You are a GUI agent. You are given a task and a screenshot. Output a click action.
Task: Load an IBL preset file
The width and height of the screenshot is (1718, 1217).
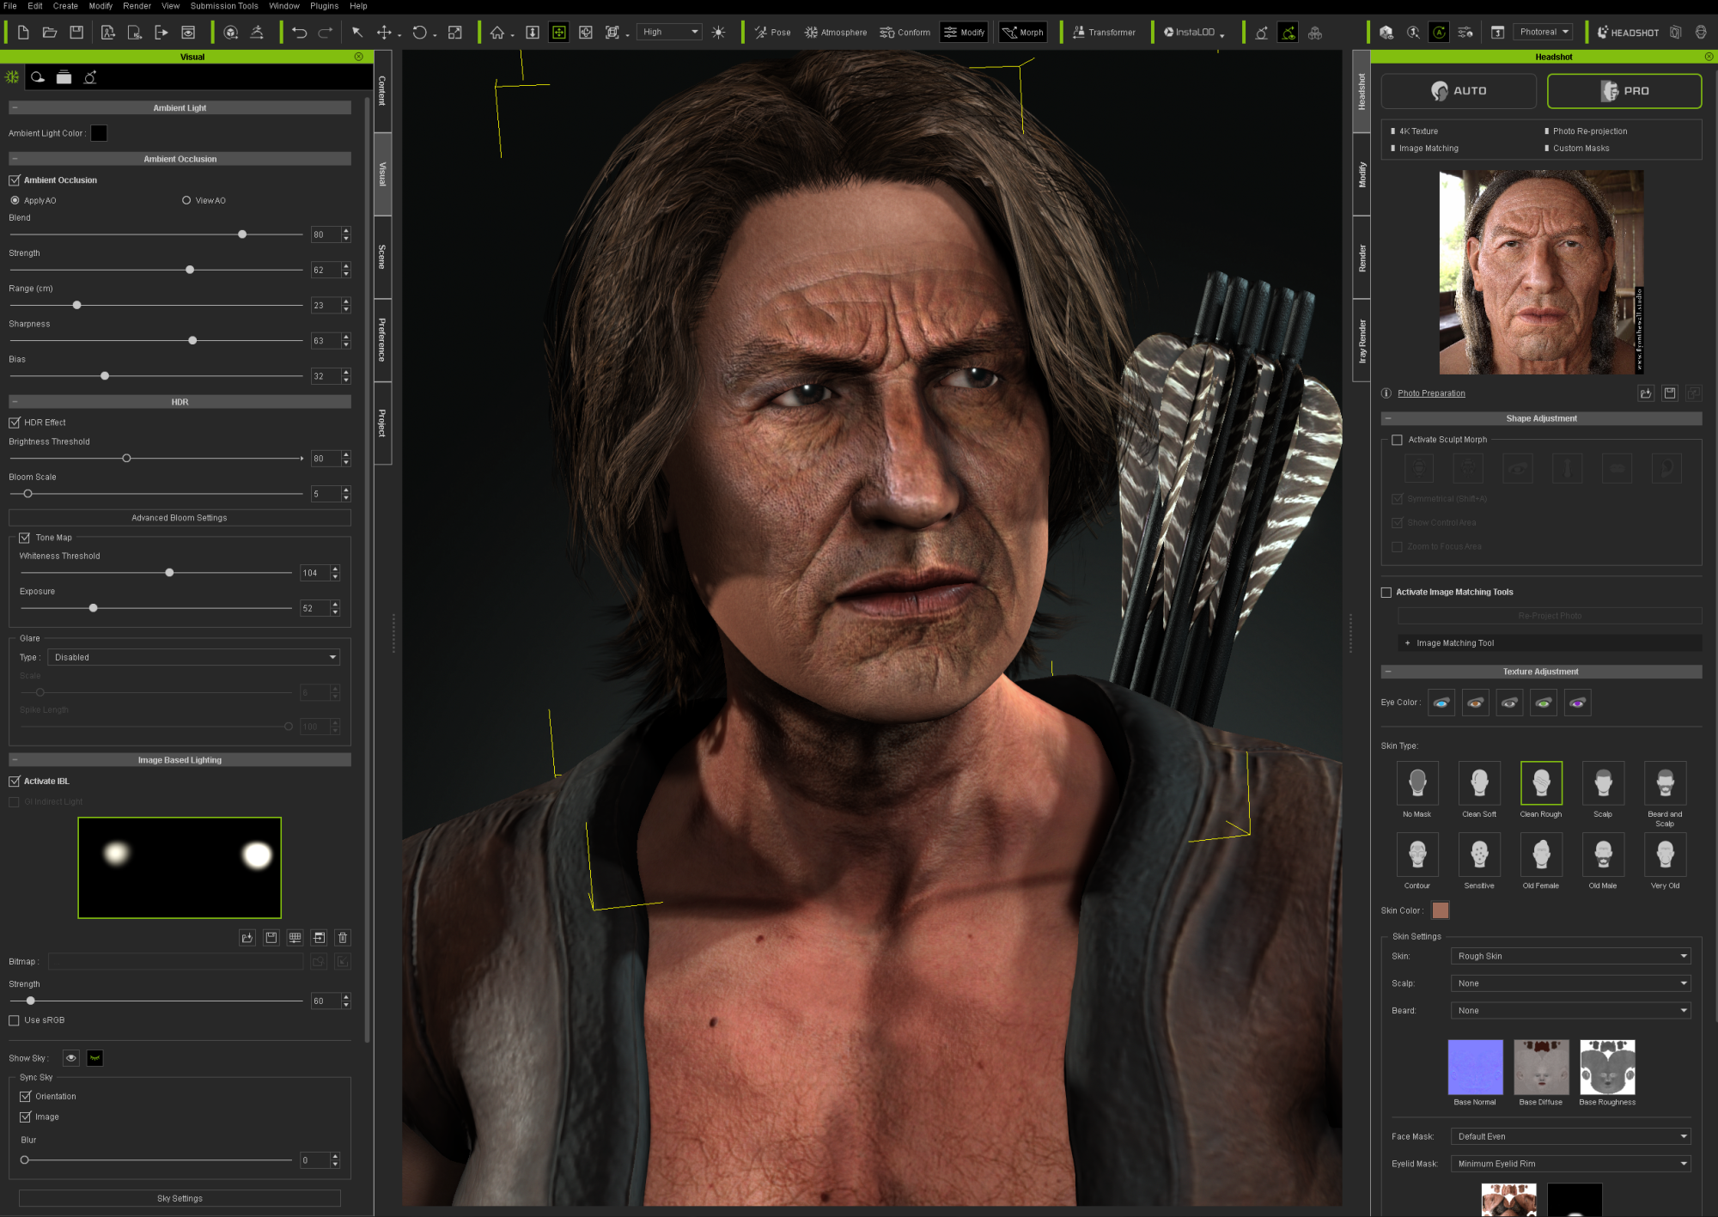(247, 938)
